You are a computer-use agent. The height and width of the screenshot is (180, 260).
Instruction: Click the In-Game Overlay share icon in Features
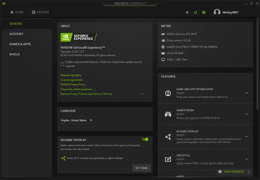168,137
